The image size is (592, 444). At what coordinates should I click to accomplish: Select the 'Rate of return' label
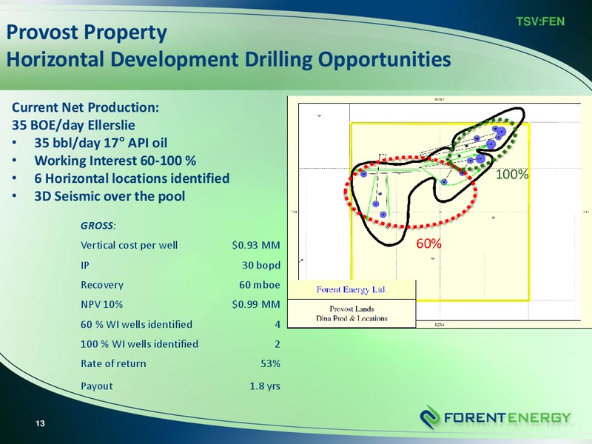[113, 363]
